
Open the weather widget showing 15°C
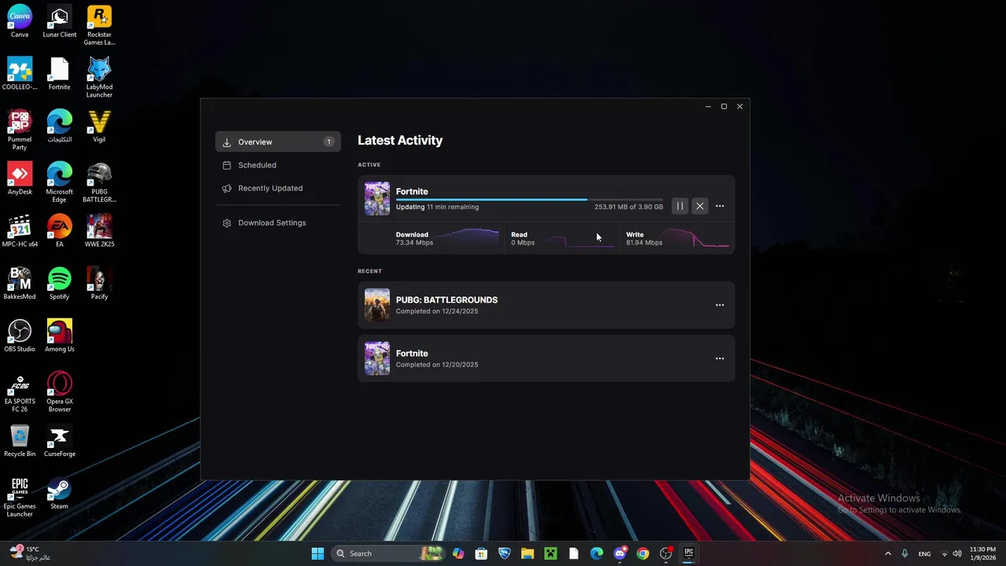point(30,553)
